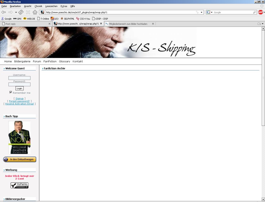Image resolution: width=265 pixels, height=202 pixels.
Task: Open the SELFHTML bookmark
Action: 65,19
